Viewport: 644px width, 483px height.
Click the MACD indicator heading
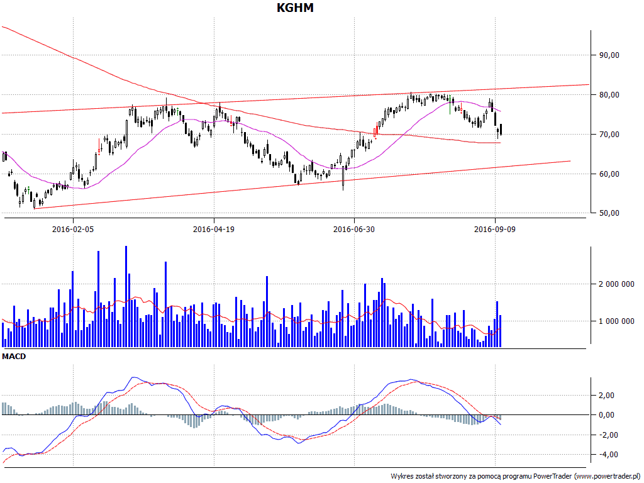[x=13, y=357]
